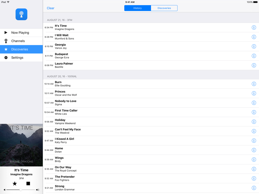Select the Holiday song row
The height and width of the screenshot is (194, 259).
click(x=151, y=122)
